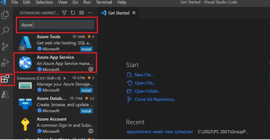The width and height of the screenshot is (270, 140).
Task: Select the Azure Tools extension title
Action: pos(49,37)
